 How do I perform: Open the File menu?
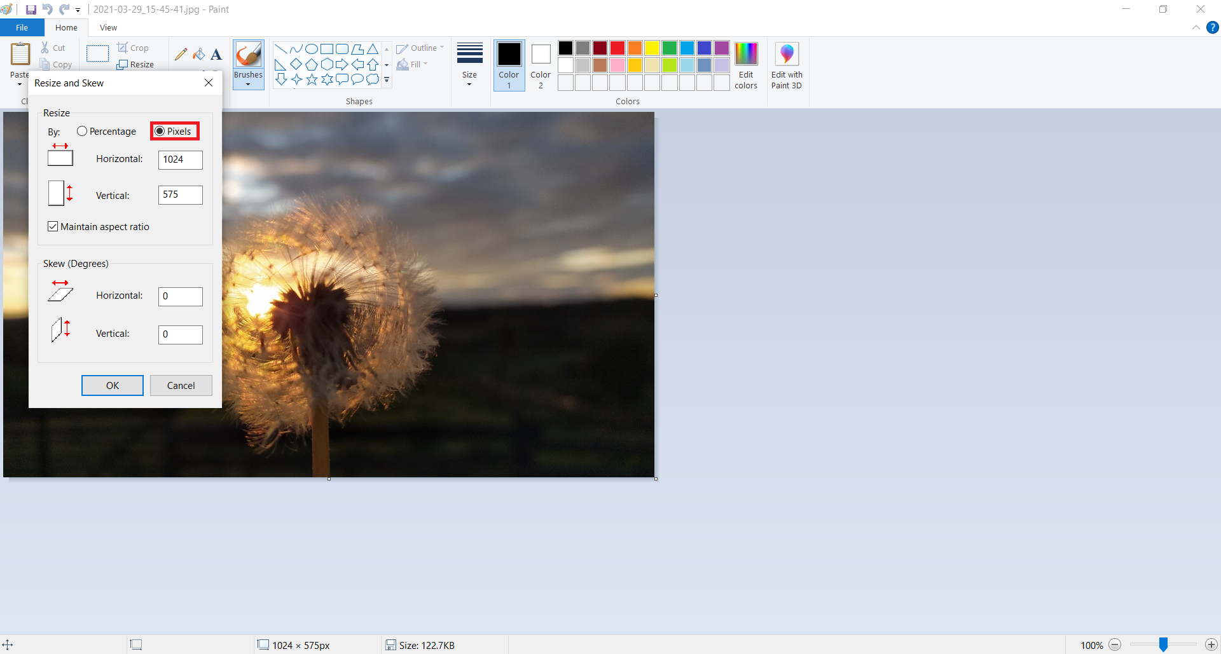coord(21,27)
